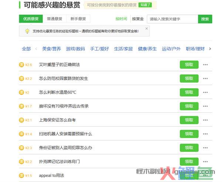Click the reward coin icon for 扫地机器人安装需要预留什么
The width and height of the screenshot is (222, 182).
[x=21, y=134]
